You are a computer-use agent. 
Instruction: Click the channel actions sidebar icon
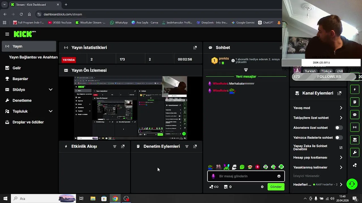click(355, 140)
